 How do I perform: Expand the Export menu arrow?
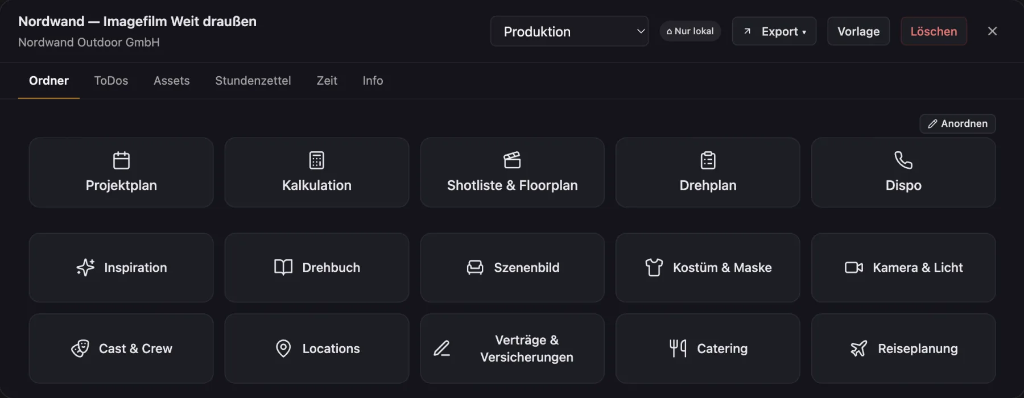[x=804, y=32]
